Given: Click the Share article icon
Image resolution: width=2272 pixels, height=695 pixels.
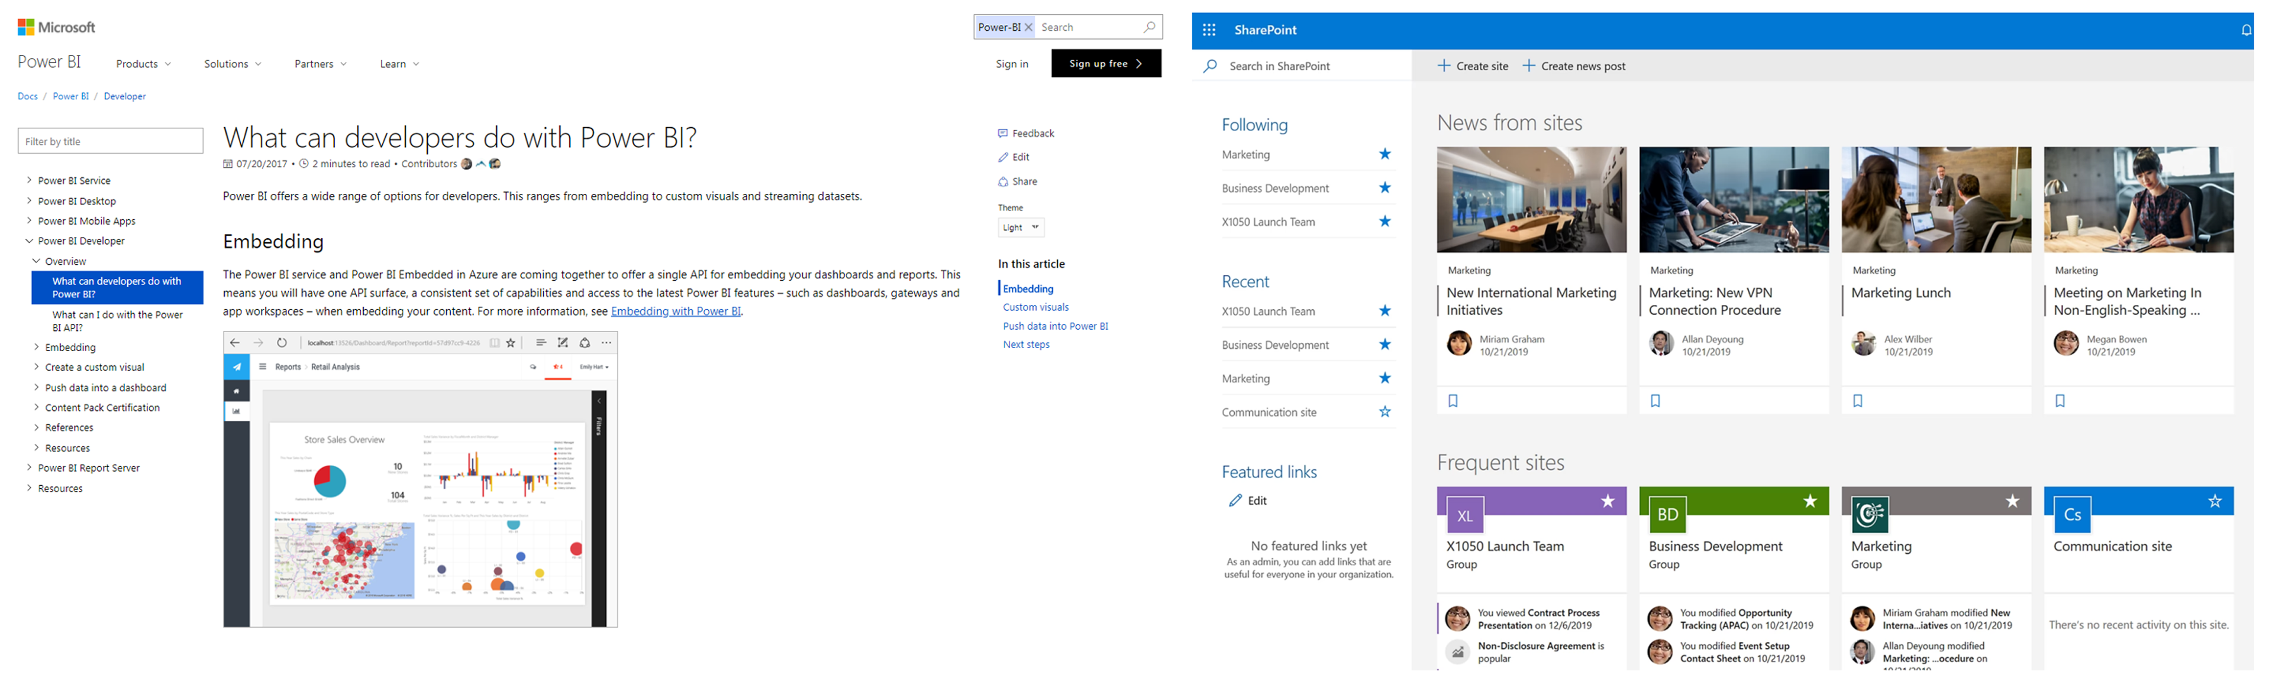Looking at the screenshot, I should click(x=1003, y=181).
